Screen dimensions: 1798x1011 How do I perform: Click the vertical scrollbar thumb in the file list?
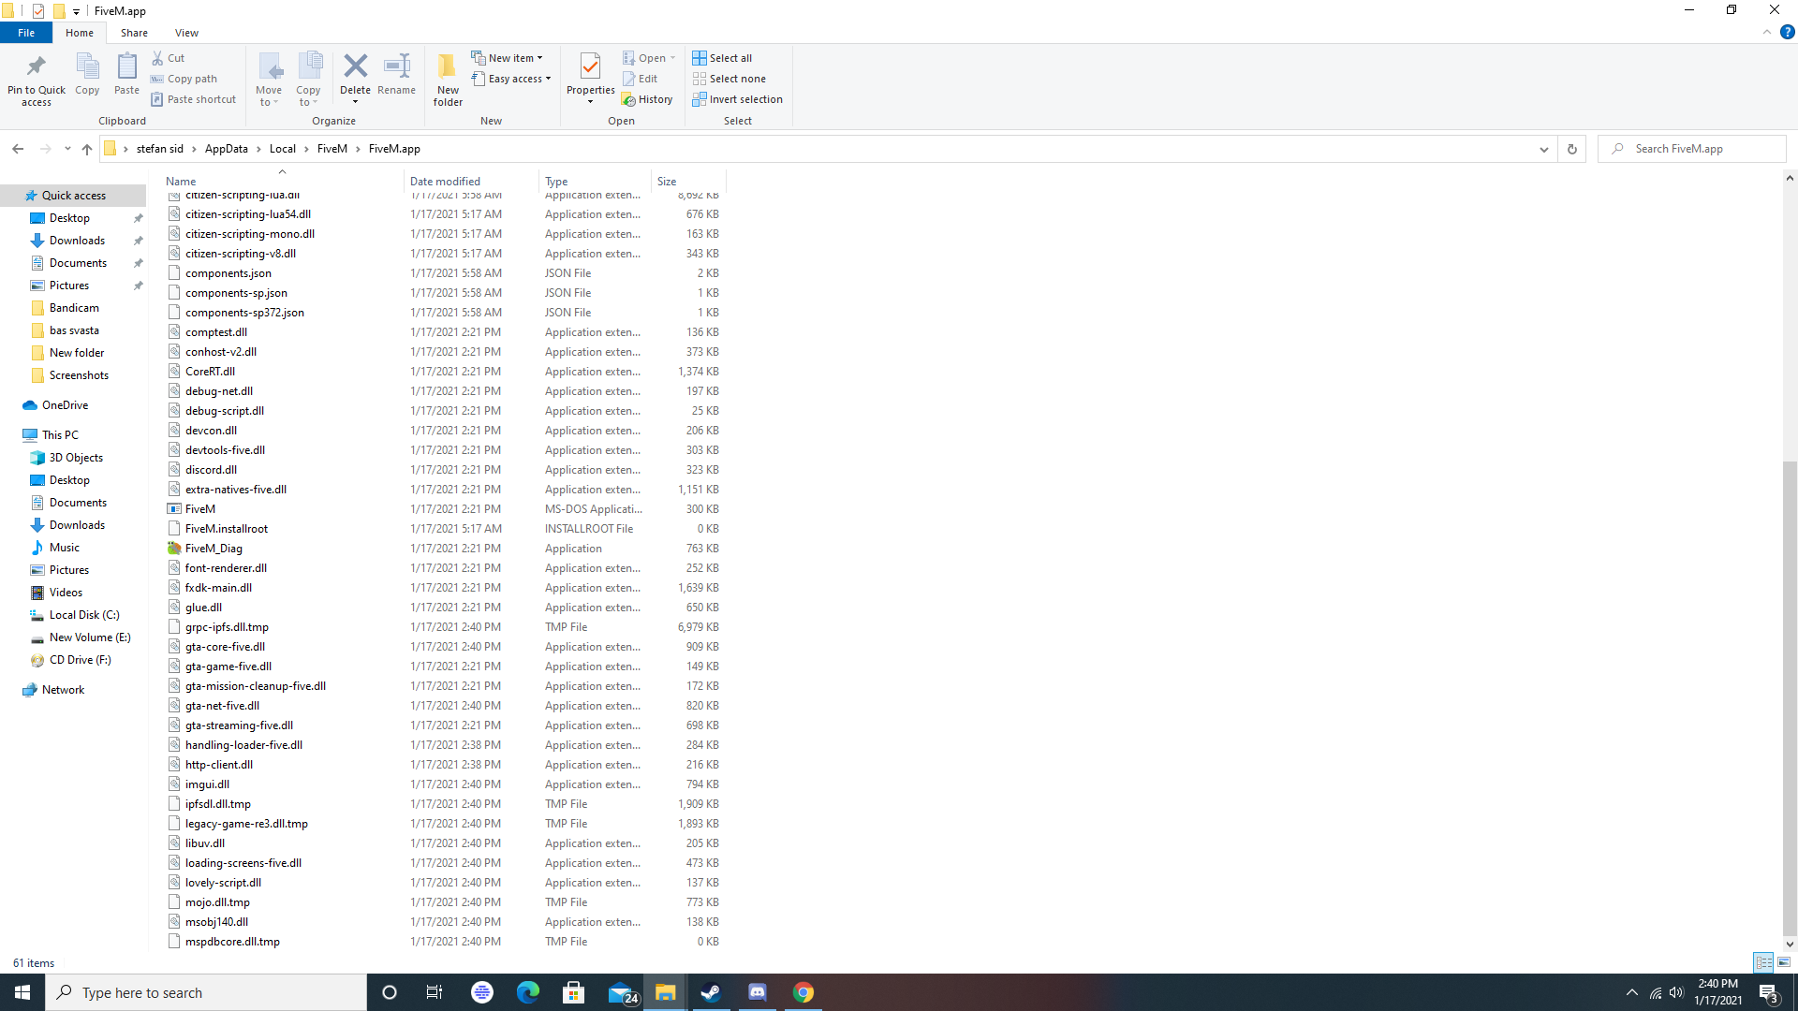click(1790, 693)
